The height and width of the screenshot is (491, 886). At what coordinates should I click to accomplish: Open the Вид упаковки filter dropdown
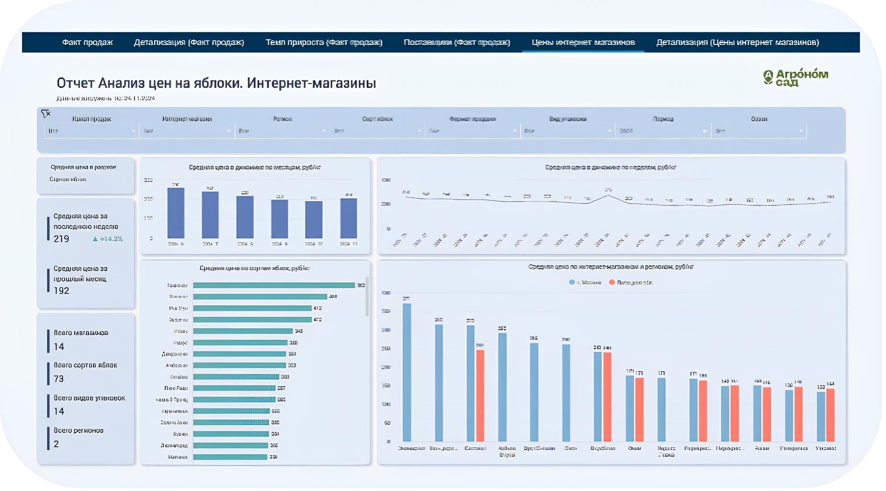point(568,131)
